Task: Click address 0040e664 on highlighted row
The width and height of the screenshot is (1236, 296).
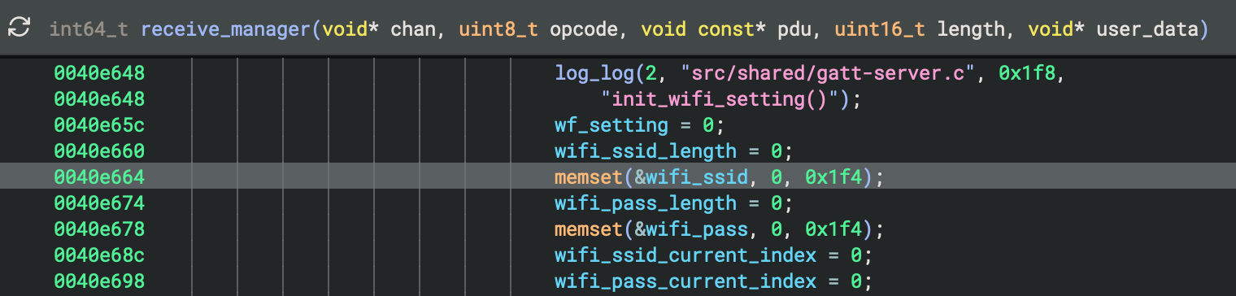Action: 99,176
